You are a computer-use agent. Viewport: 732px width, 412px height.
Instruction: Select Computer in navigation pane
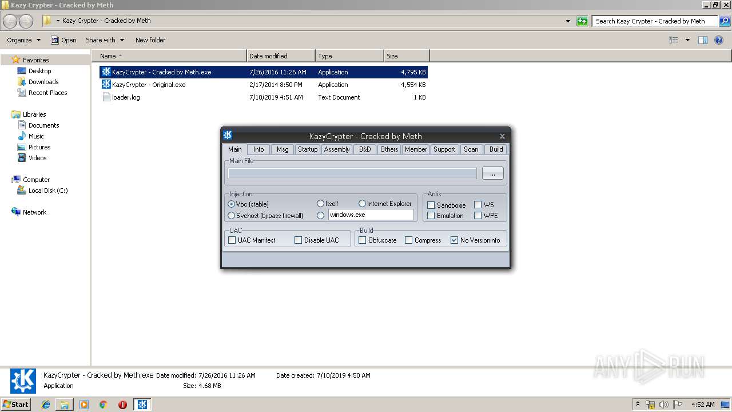(31, 180)
